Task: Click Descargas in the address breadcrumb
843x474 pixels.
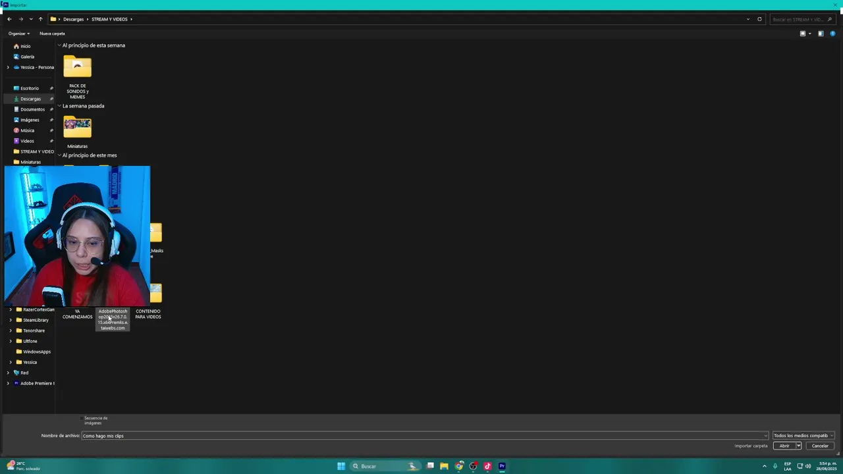Action: click(x=73, y=19)
